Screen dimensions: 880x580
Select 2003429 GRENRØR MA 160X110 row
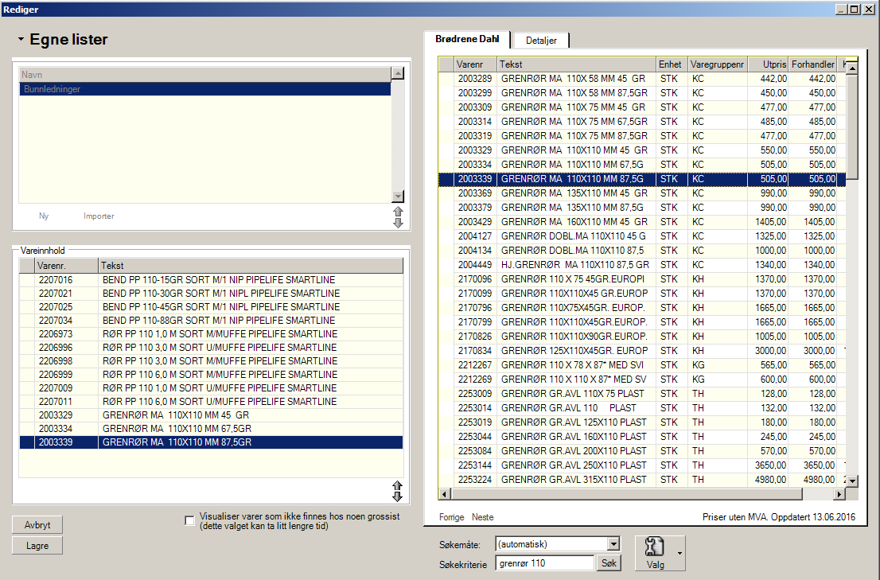(642, 221)
